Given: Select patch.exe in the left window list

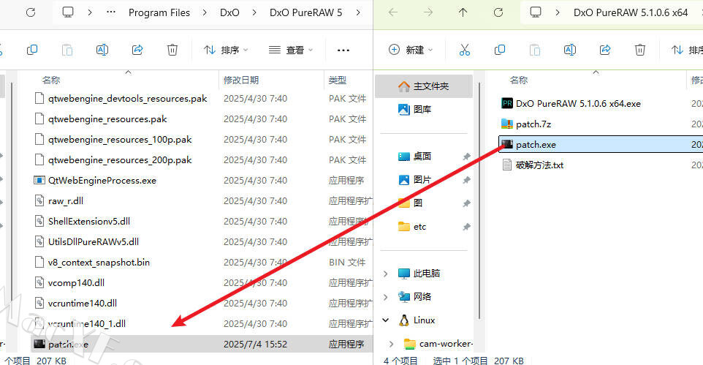Looking at the screenshot, I should click(x=202, y=344).
